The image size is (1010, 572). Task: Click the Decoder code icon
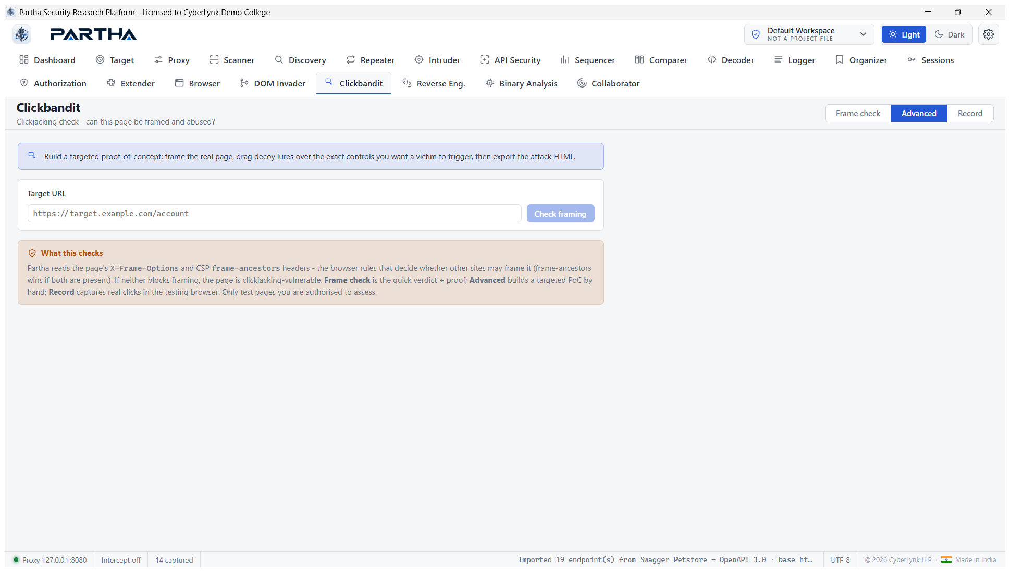712,60
